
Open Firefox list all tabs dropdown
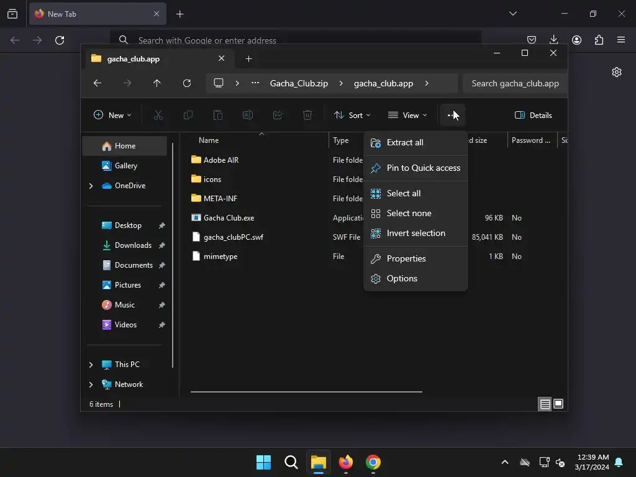point(513,14)
